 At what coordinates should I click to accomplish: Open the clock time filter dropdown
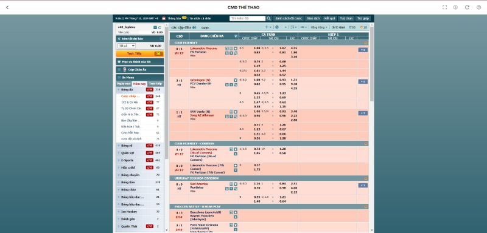point(281,27)
